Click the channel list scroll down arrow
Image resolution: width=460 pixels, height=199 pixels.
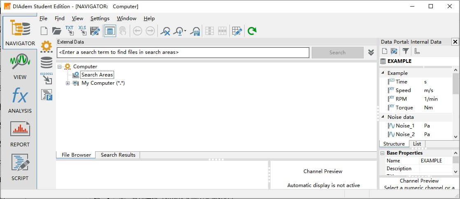(455, 137)
